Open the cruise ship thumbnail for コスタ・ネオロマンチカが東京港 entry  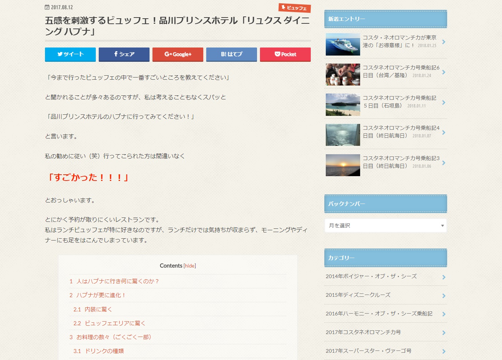(x=343, y=45)
